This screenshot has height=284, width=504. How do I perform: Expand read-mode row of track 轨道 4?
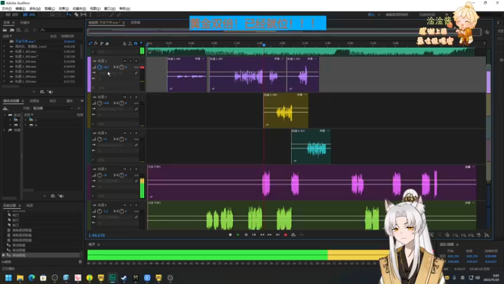point(93,160)
